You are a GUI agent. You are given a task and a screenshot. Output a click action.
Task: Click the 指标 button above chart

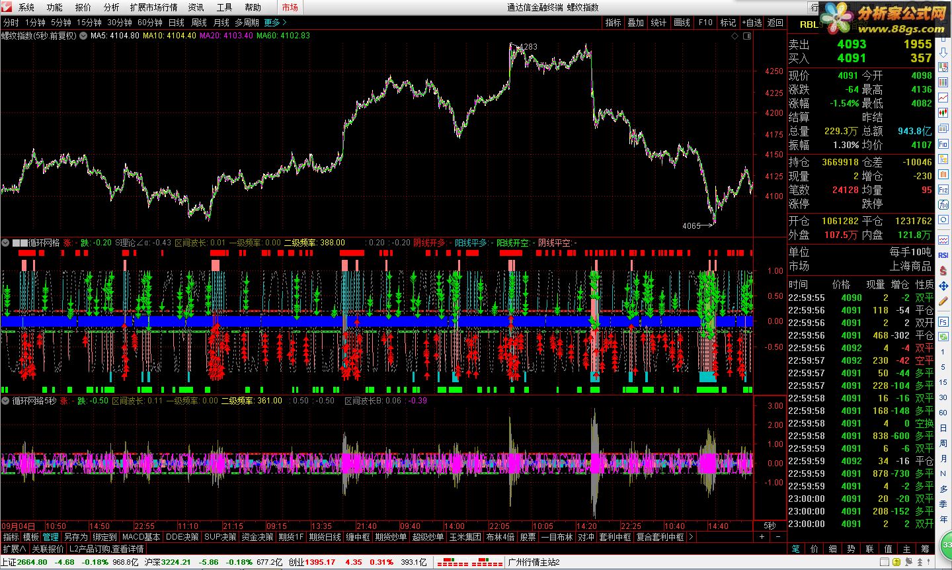tap(614, 22)
